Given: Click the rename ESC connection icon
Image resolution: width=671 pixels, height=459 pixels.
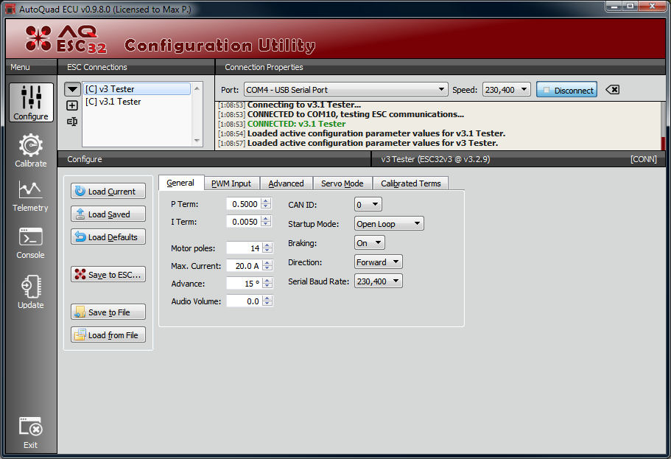Looking at the screenshot, I should pos(72,122).
